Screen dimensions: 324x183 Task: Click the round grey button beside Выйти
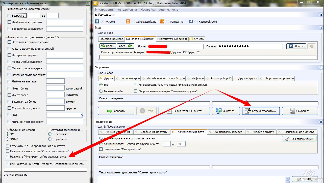(312, 46)
